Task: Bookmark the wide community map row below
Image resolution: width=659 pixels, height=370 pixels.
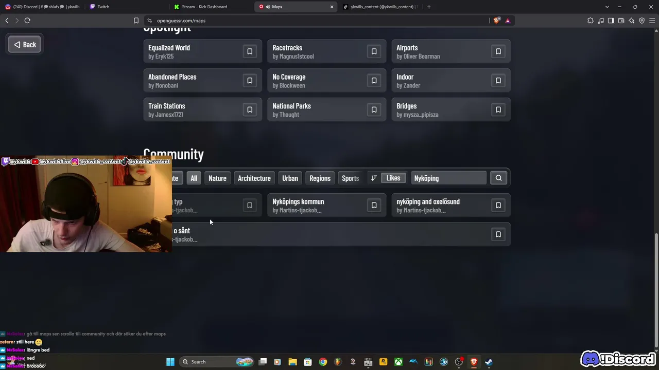Action: click(498, 234)
